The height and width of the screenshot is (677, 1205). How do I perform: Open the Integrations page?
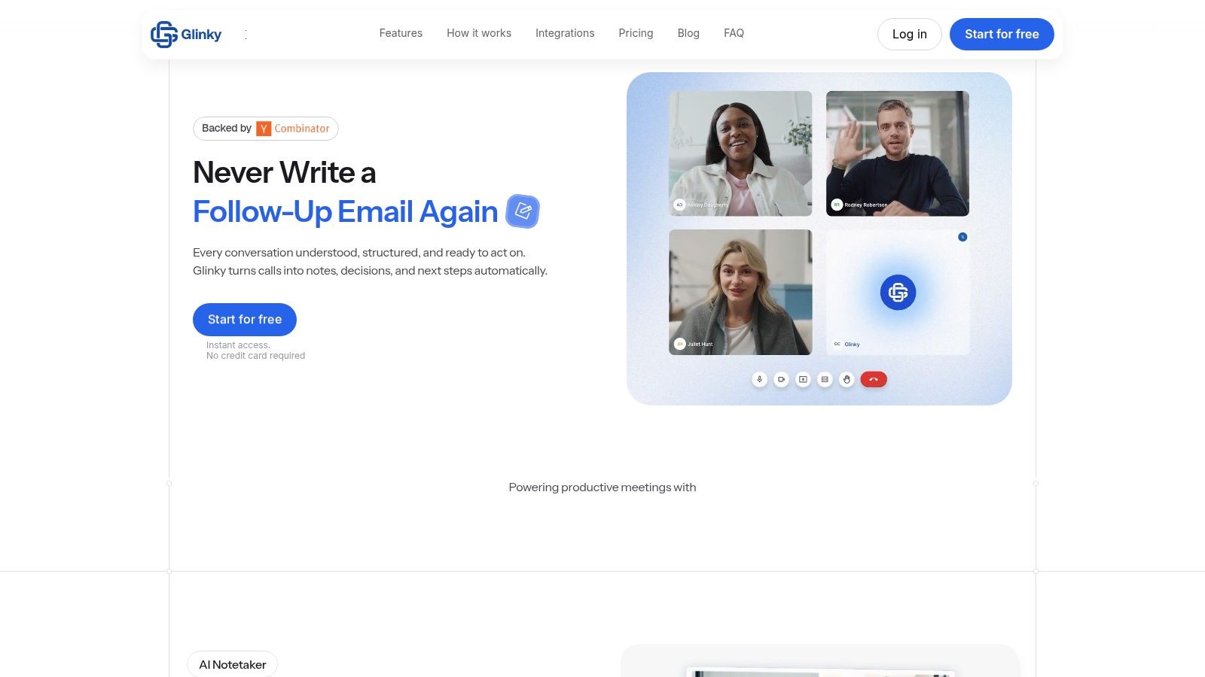[565, 33]
